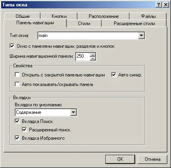The image size is (171, 168).
Task: Switch to the 'Общие' tab
Action: (23, 16)
